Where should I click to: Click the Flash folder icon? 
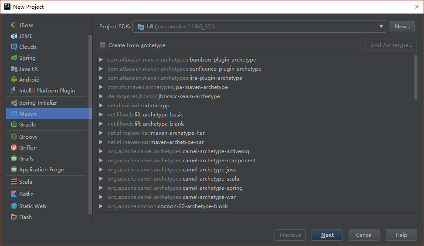click(14, 217)
